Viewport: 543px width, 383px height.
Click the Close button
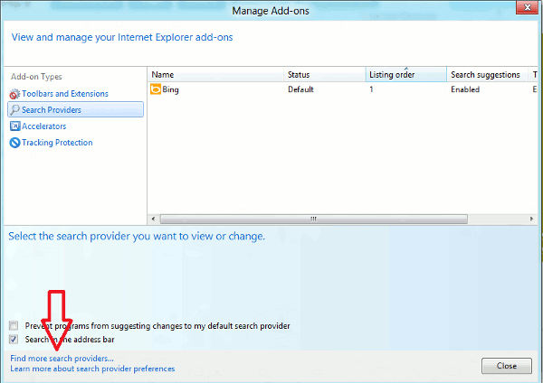[506, 366]
